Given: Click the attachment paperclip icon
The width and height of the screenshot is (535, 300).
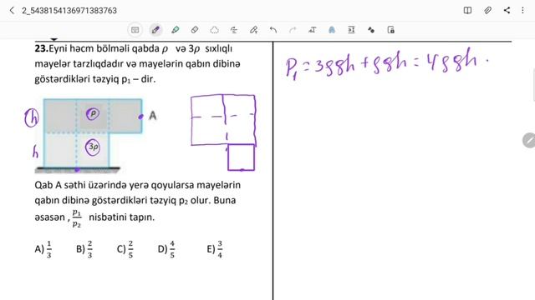Looking at the screenshot, I should [x=487, y=11].
